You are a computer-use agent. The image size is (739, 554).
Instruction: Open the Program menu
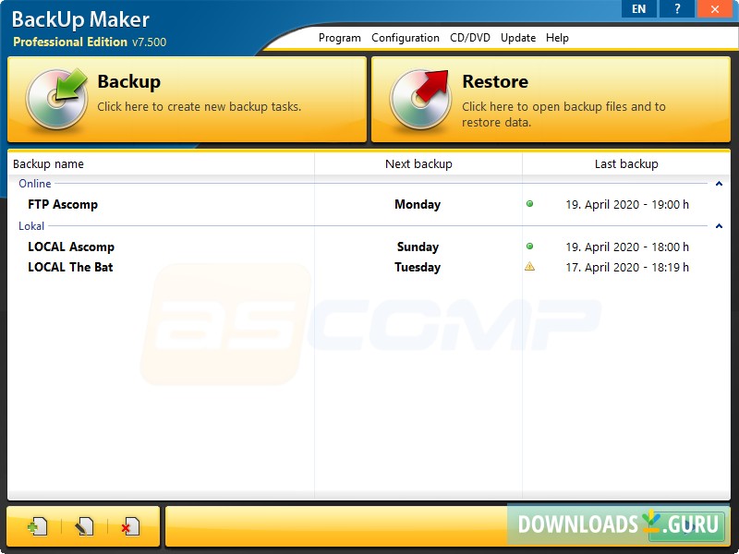click(339, 38)
